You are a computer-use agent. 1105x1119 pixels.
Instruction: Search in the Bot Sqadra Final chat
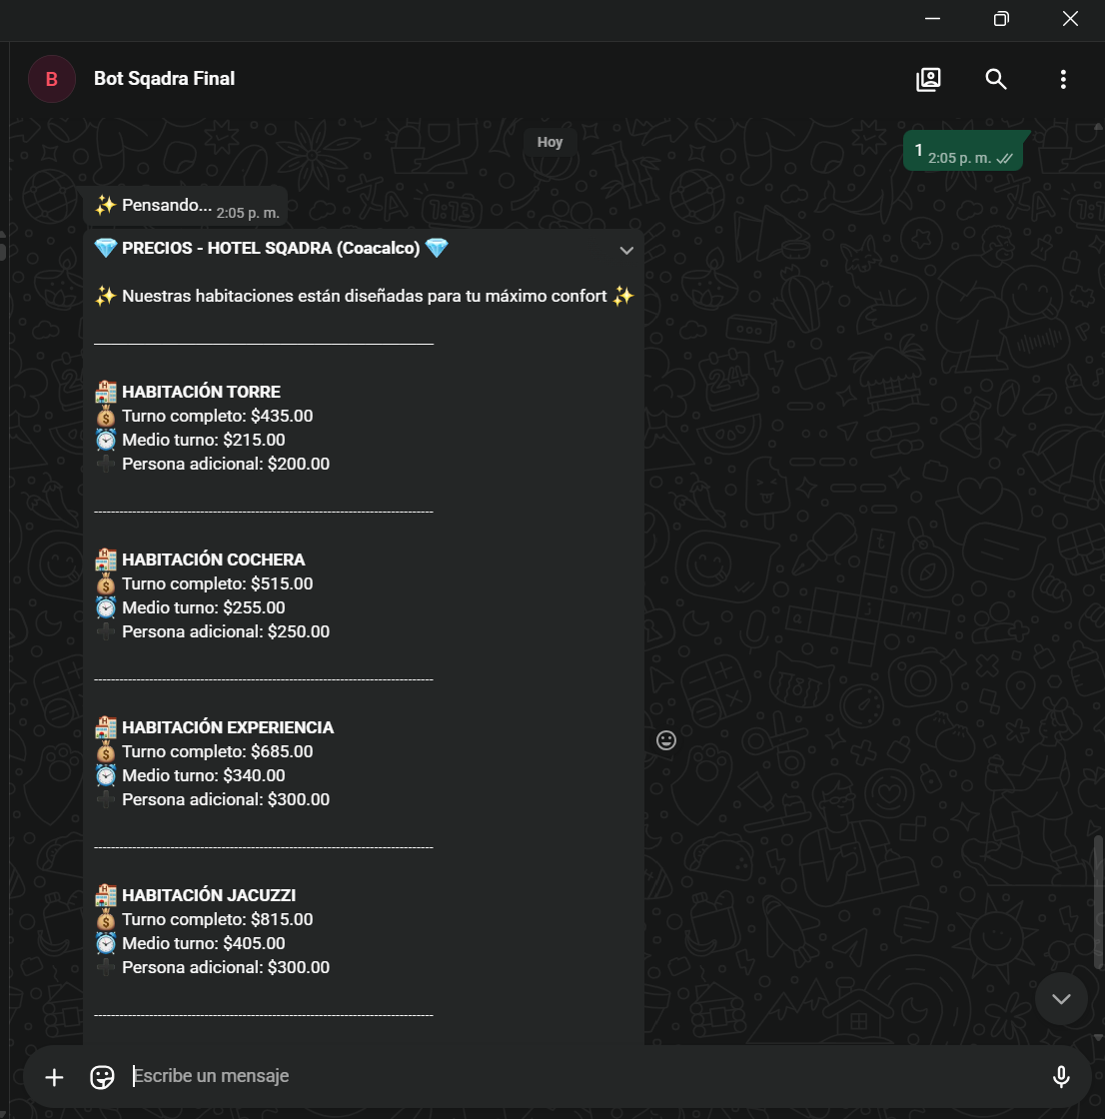(996, 79)
